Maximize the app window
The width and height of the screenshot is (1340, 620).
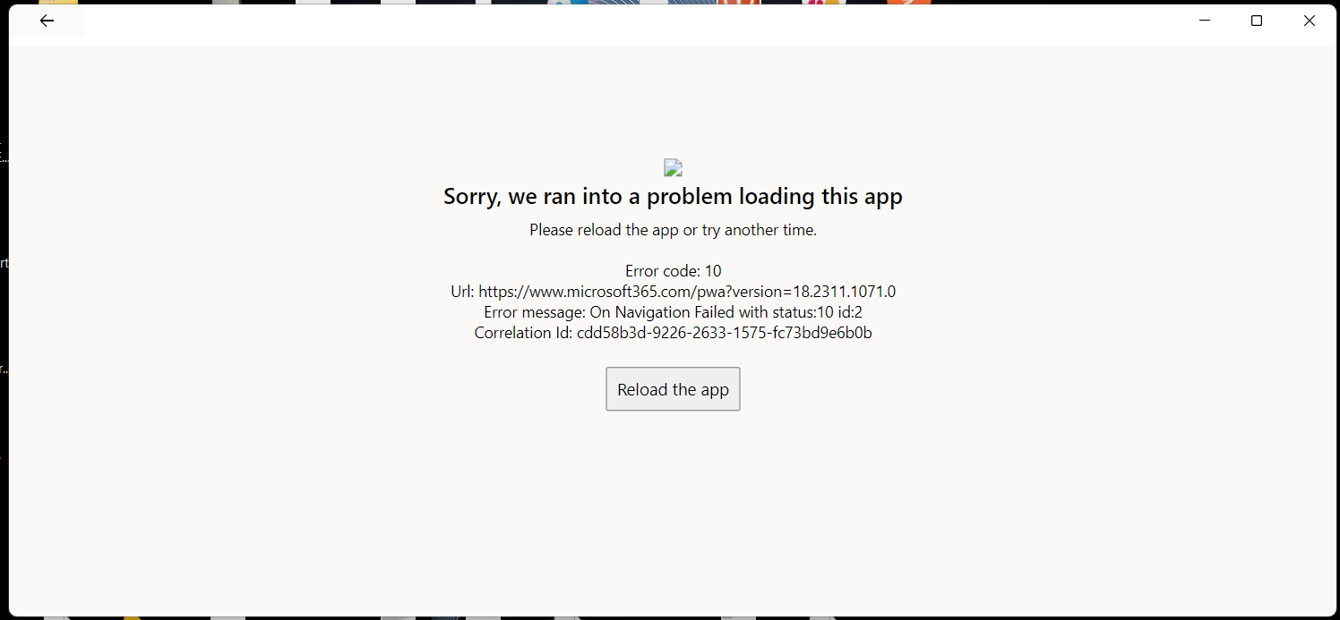click(x=1257, y=21)
